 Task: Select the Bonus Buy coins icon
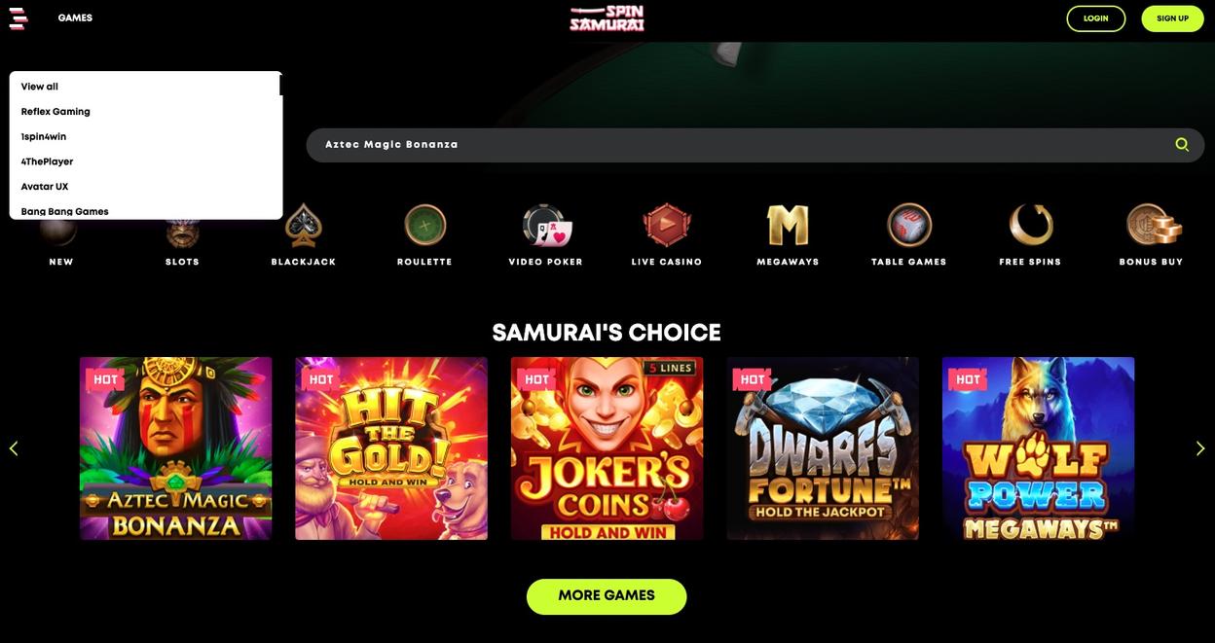(1154, 225)
